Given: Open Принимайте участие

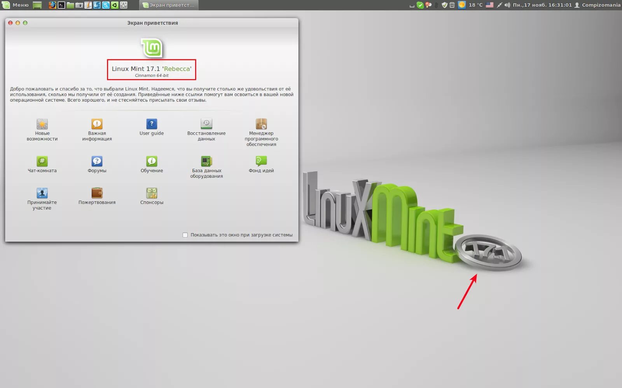Looking at the screenshot, I should coord(42,199).
